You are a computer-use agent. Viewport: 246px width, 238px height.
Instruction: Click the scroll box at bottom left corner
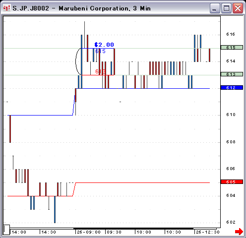[6, 230]
